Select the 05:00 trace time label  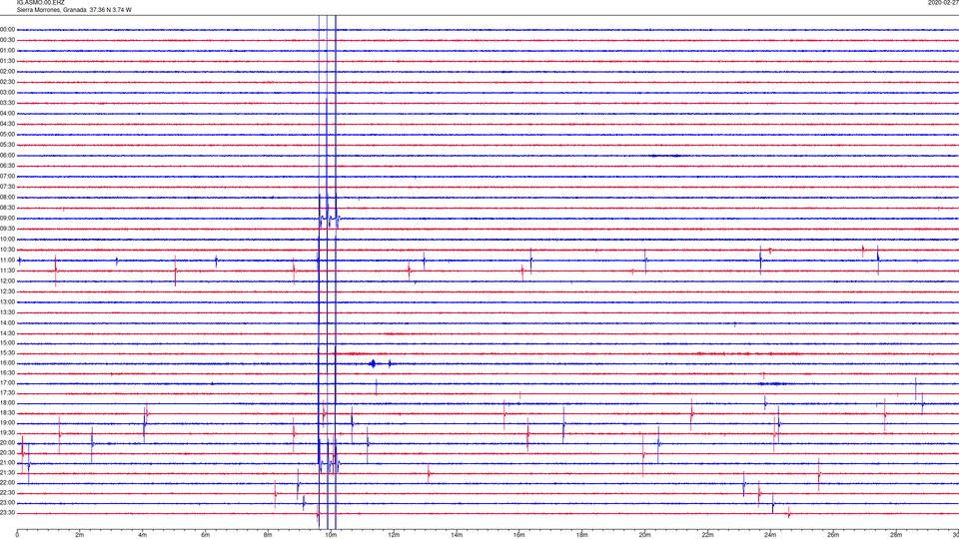tap(7, 135)
